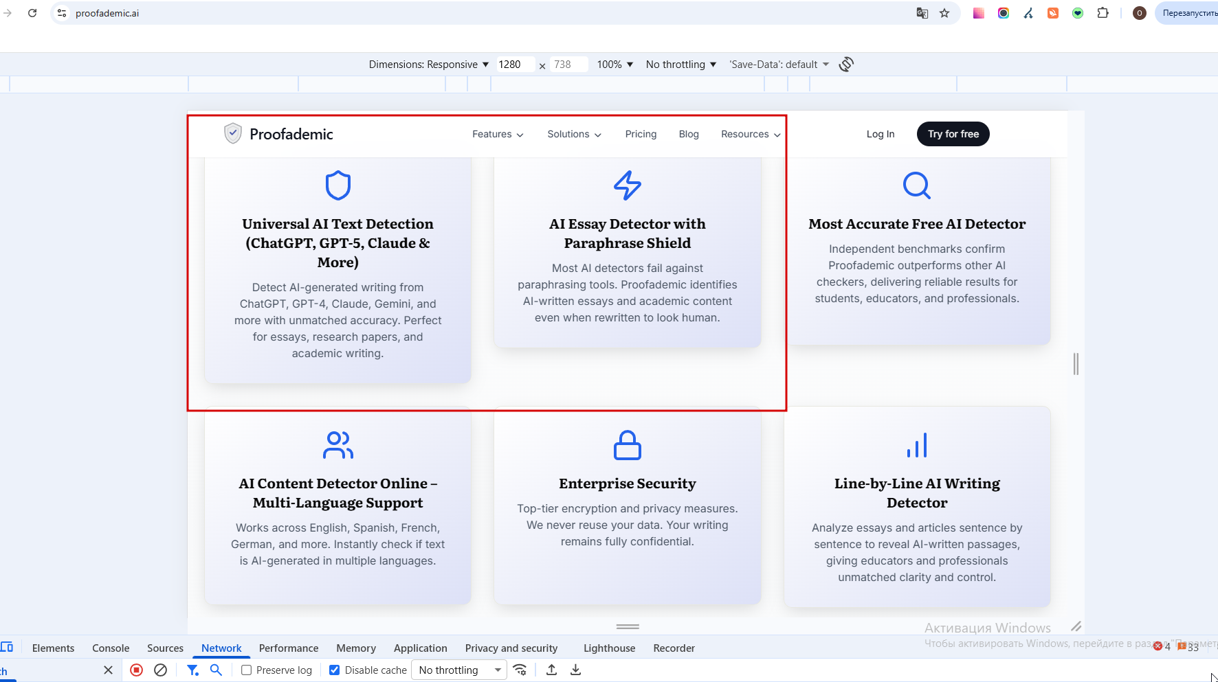Bookmark this page with the star icon
This screenshot has width=1218, height=682.
pos(944,13)
